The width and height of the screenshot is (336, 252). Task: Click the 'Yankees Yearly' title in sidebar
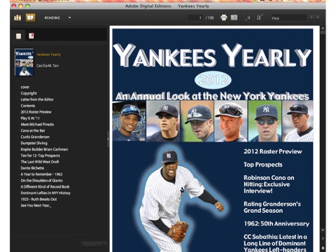point(48,55)
